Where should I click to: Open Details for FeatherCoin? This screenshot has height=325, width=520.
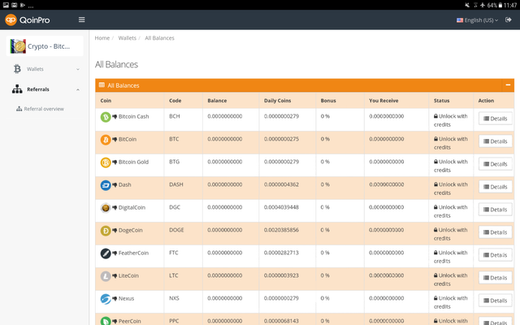pos(495,255)
